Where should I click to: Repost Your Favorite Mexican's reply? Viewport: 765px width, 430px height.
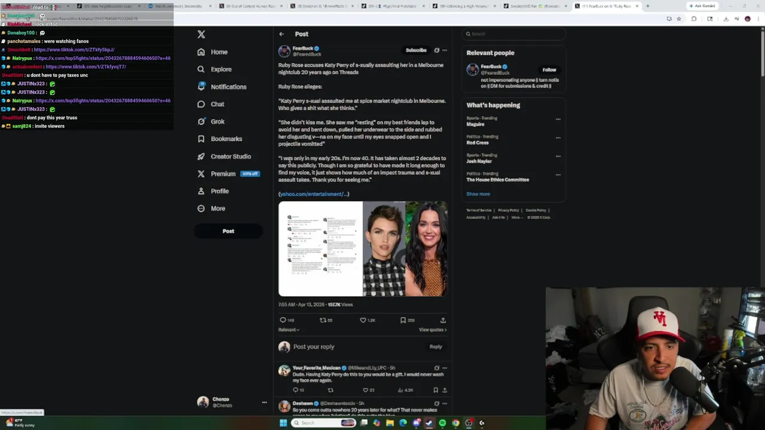[331, 390]
